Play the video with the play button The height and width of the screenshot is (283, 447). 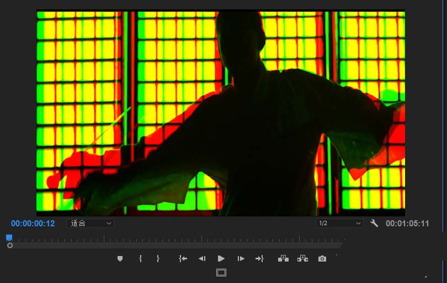click(x=221, y=259)
